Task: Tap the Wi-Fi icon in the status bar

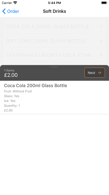Action: [15, 3]
